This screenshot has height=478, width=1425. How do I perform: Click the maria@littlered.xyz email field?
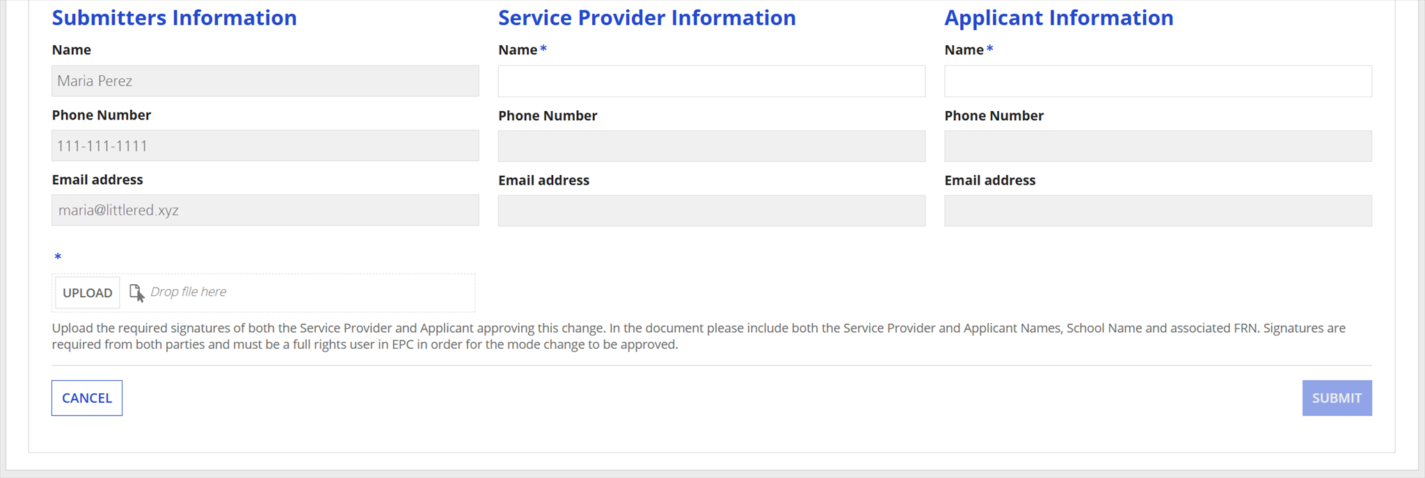point(265,210)
